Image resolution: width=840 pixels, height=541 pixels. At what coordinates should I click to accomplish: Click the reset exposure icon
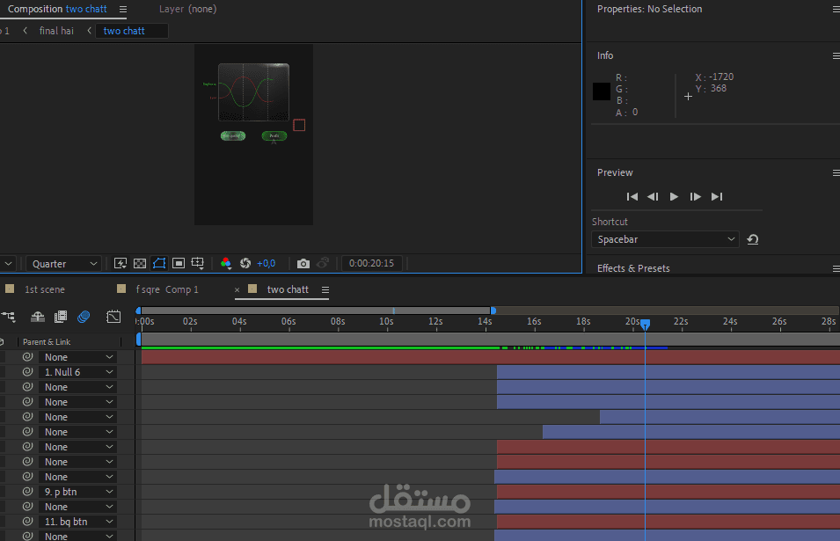(x=245, y=263)
